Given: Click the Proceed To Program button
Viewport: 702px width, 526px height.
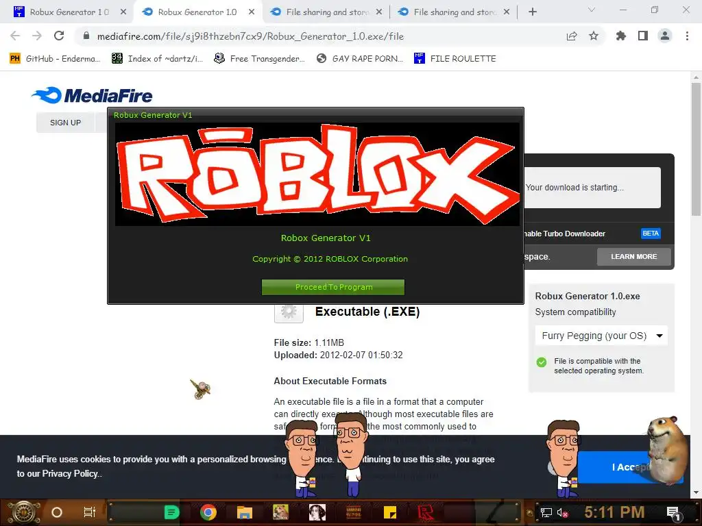Looking at the screenshot, I should click(333, 287).
